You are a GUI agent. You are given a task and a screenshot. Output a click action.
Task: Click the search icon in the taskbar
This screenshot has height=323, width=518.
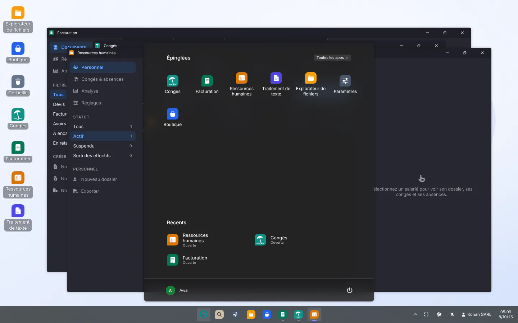point(219,314)
